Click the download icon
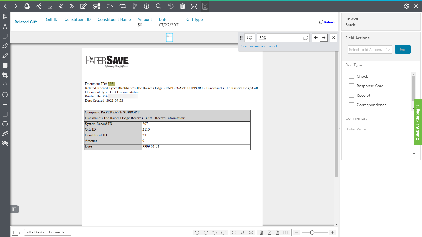Image resolution: width=422 pixels, height=237 pixels. [50, 6]
